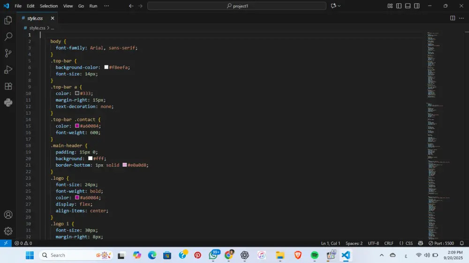Click the Windows taskbar Search box
The height and width of the screenshot is (263, 469).
[76, 255]
